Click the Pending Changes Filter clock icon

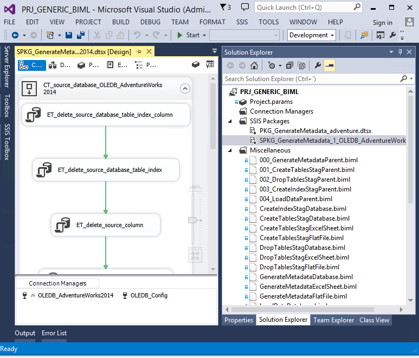click(272, 65)
